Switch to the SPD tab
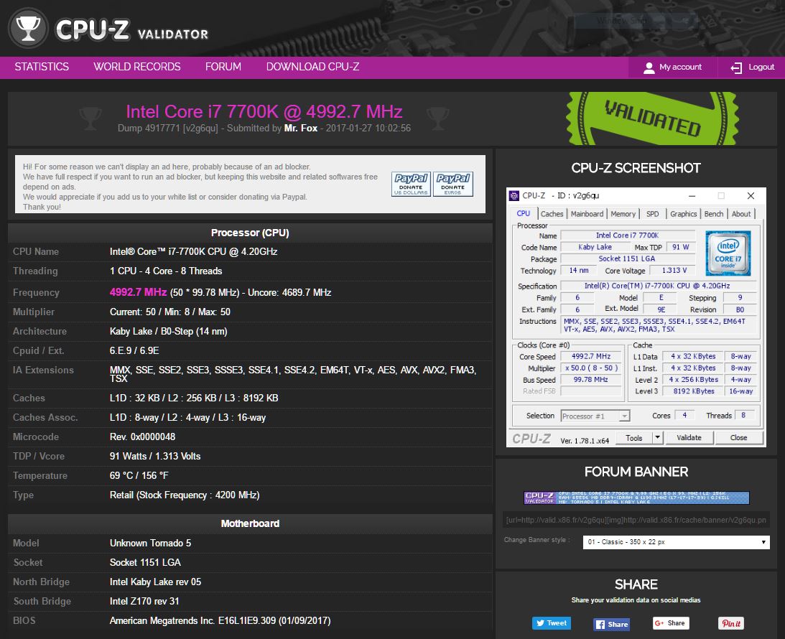 tap(652, 214)
